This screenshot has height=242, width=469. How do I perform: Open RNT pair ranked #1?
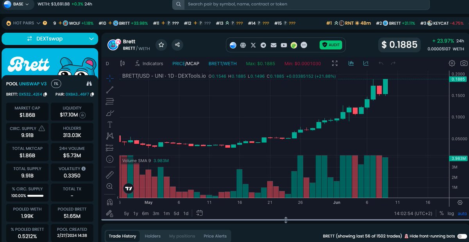(x=349, y=23)
